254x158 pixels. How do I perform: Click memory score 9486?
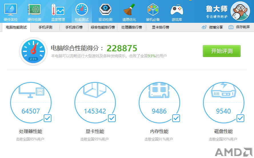159,111
